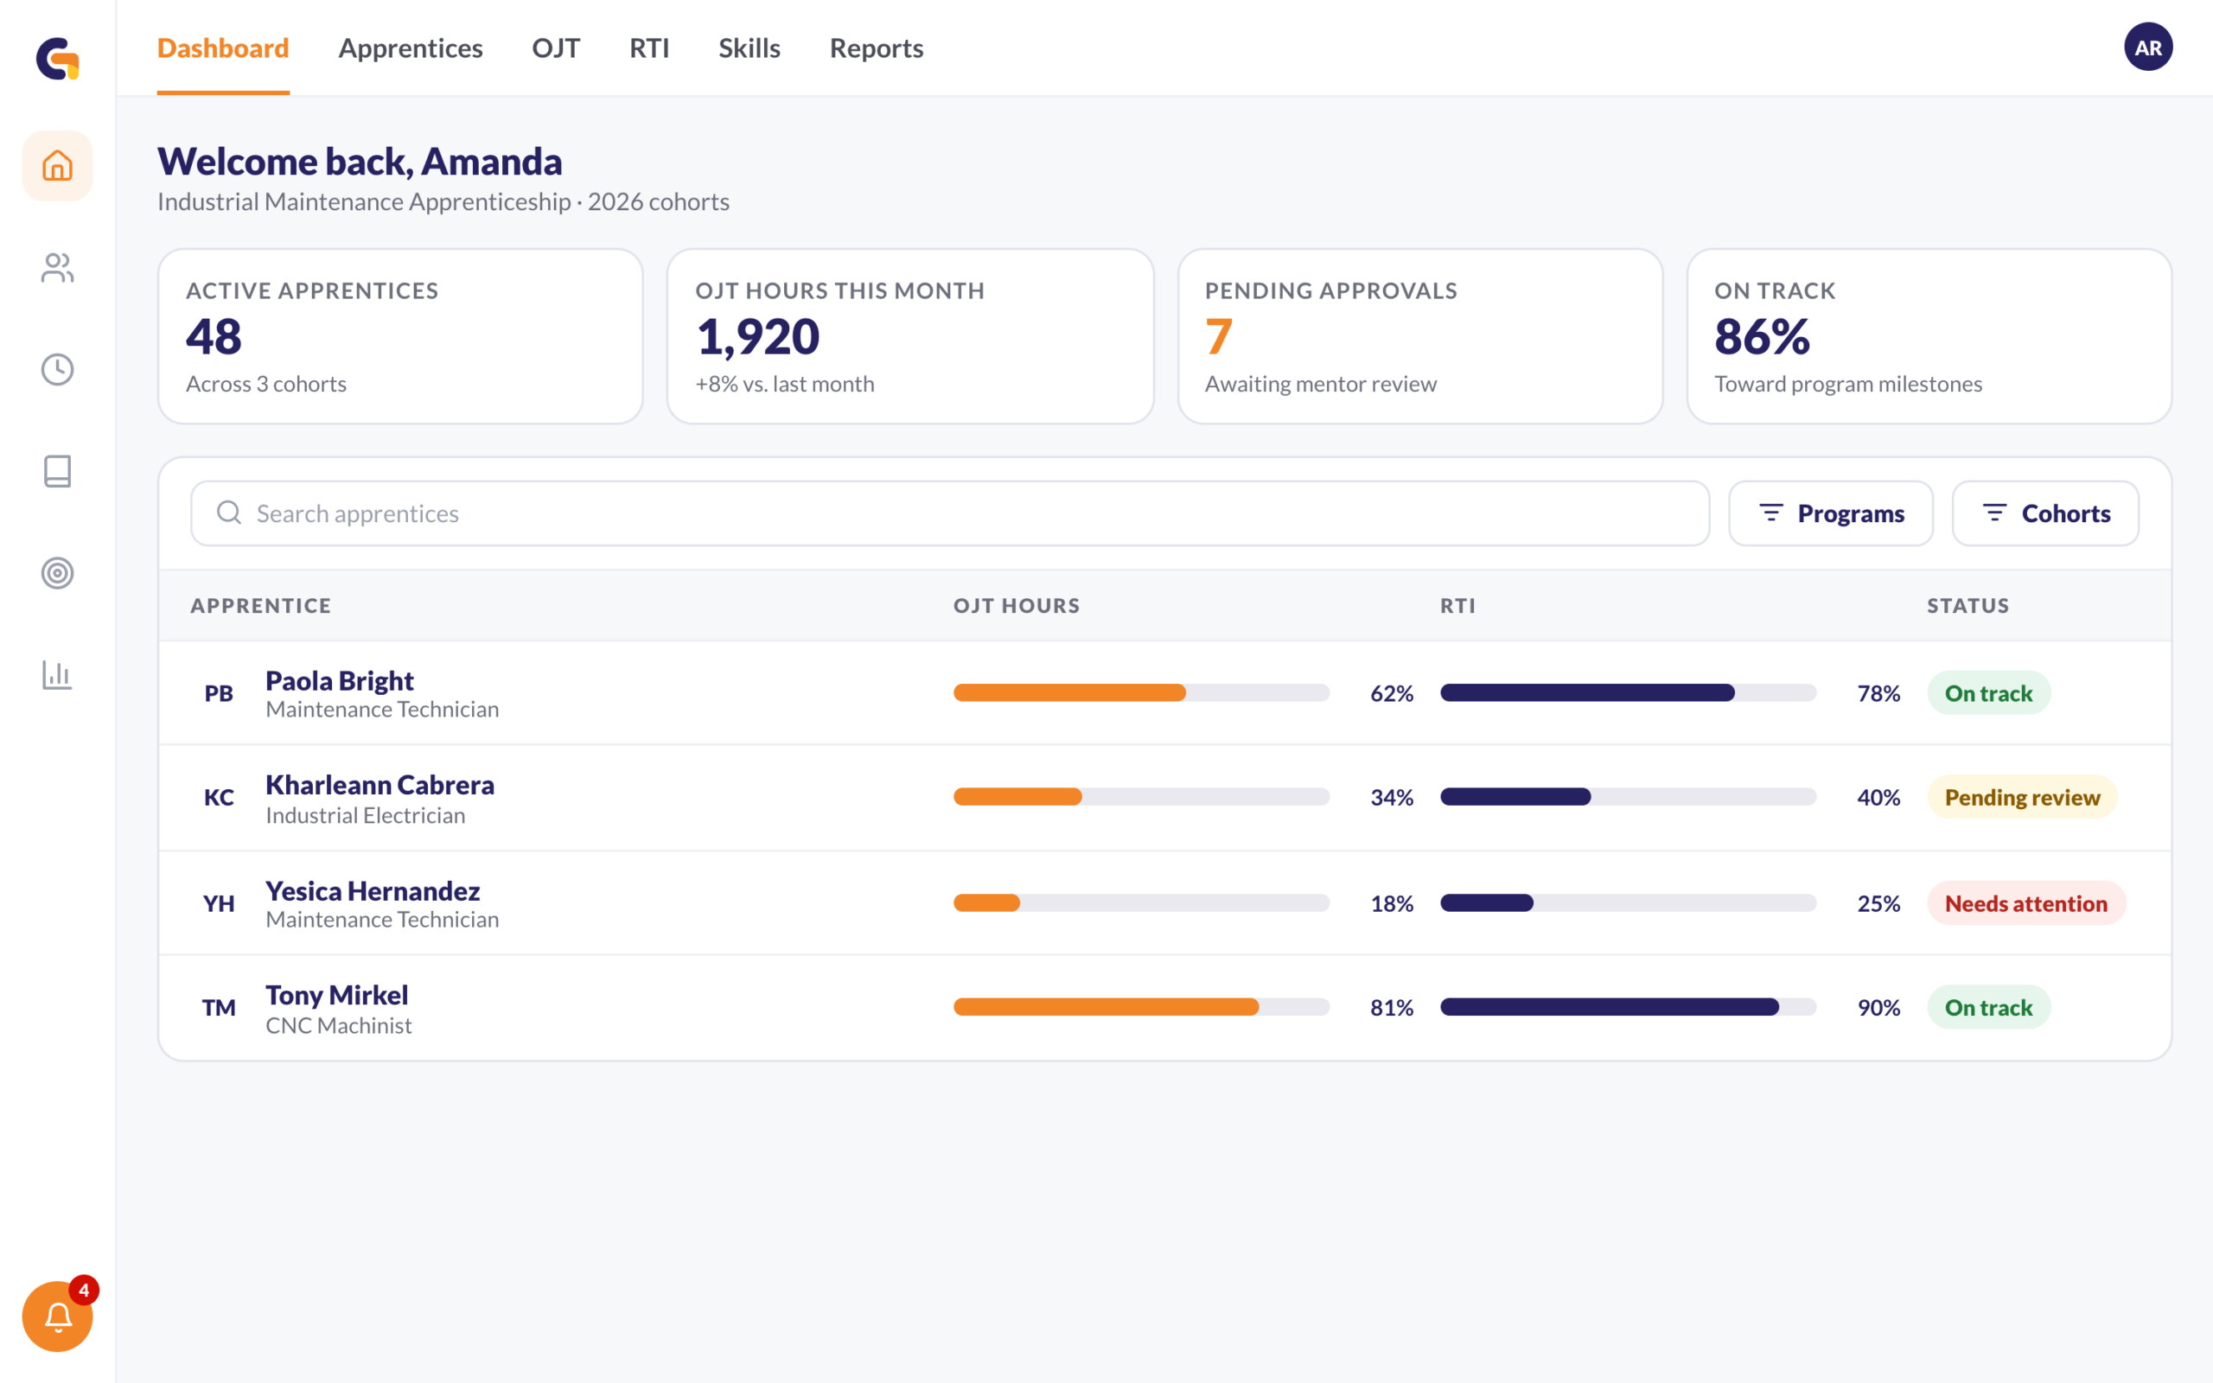Switch to the Apprentices tab
The height and width of the screenshot is (1383, 2213).
411,48
